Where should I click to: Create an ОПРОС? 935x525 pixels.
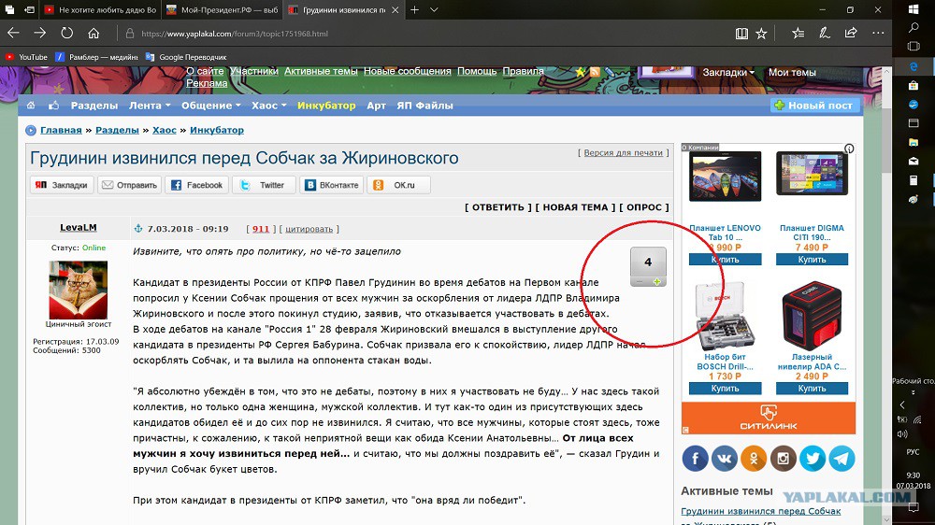coord(644,207)
